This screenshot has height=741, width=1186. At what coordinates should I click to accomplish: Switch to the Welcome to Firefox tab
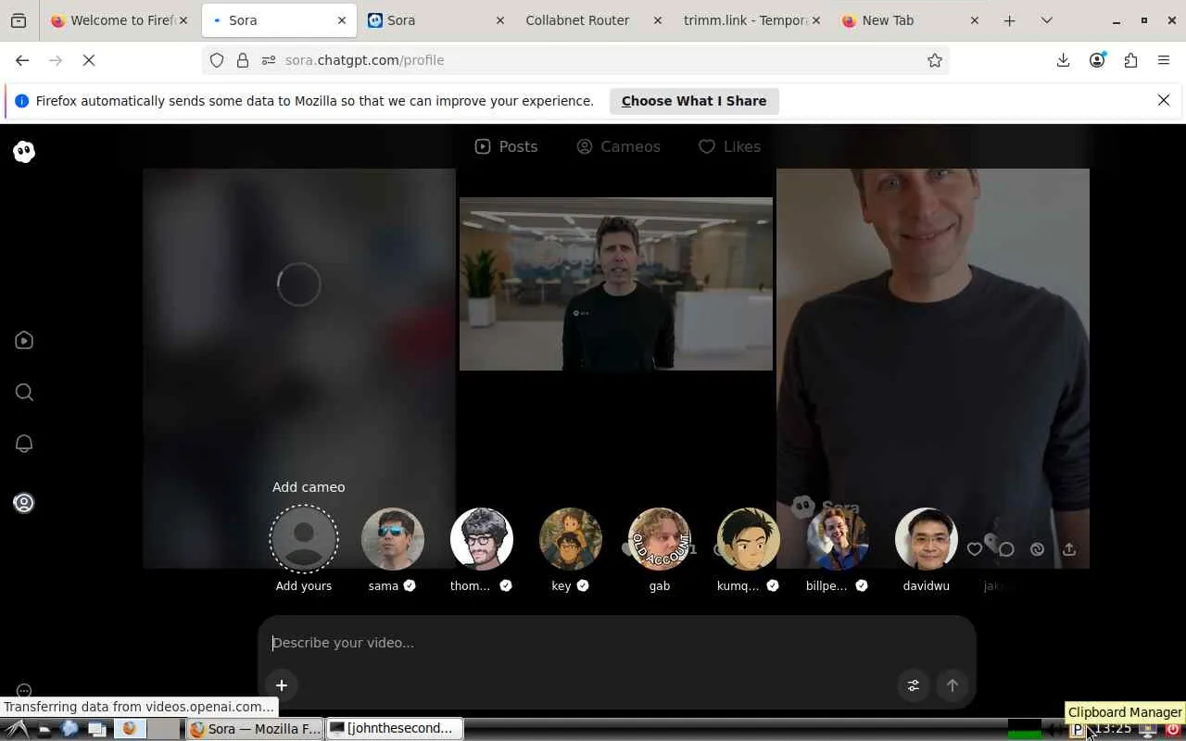[x=120, y=20]
